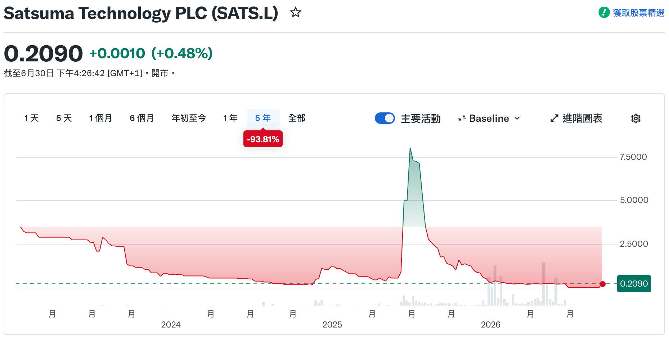Click the 0.2090 price label on axis
The height and width of the screenshot is (339, 669).
coord(634,284)
